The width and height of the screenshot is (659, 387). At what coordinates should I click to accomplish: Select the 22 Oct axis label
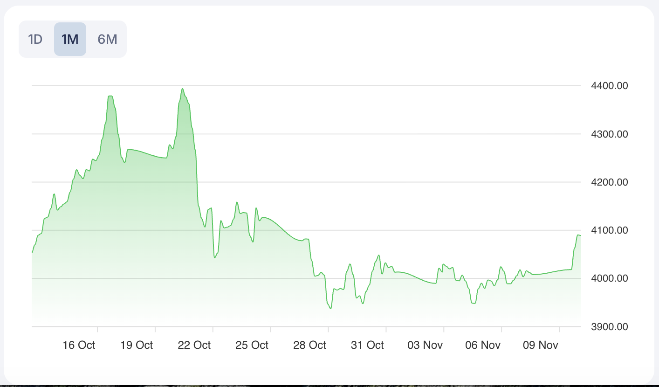[194, 345]
